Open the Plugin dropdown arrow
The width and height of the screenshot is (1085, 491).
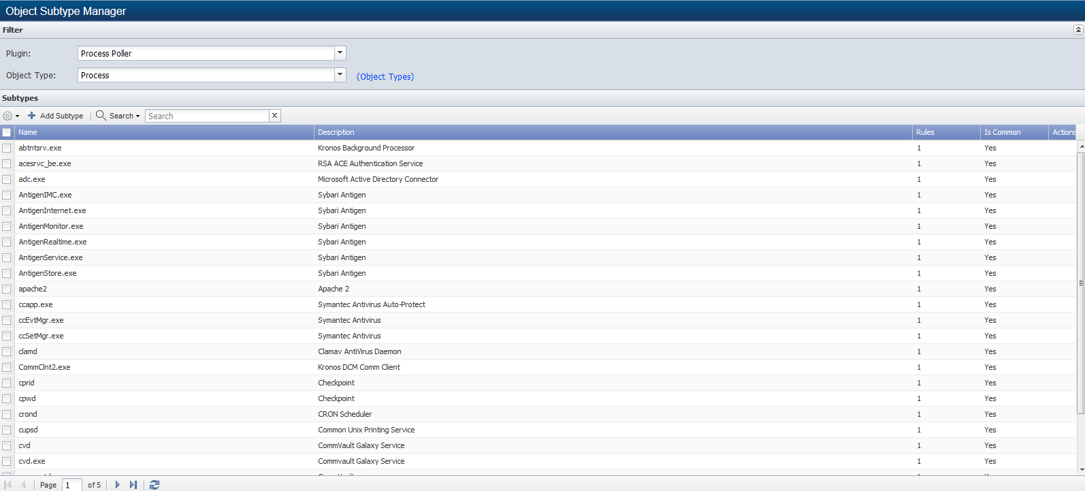[340, 53]
